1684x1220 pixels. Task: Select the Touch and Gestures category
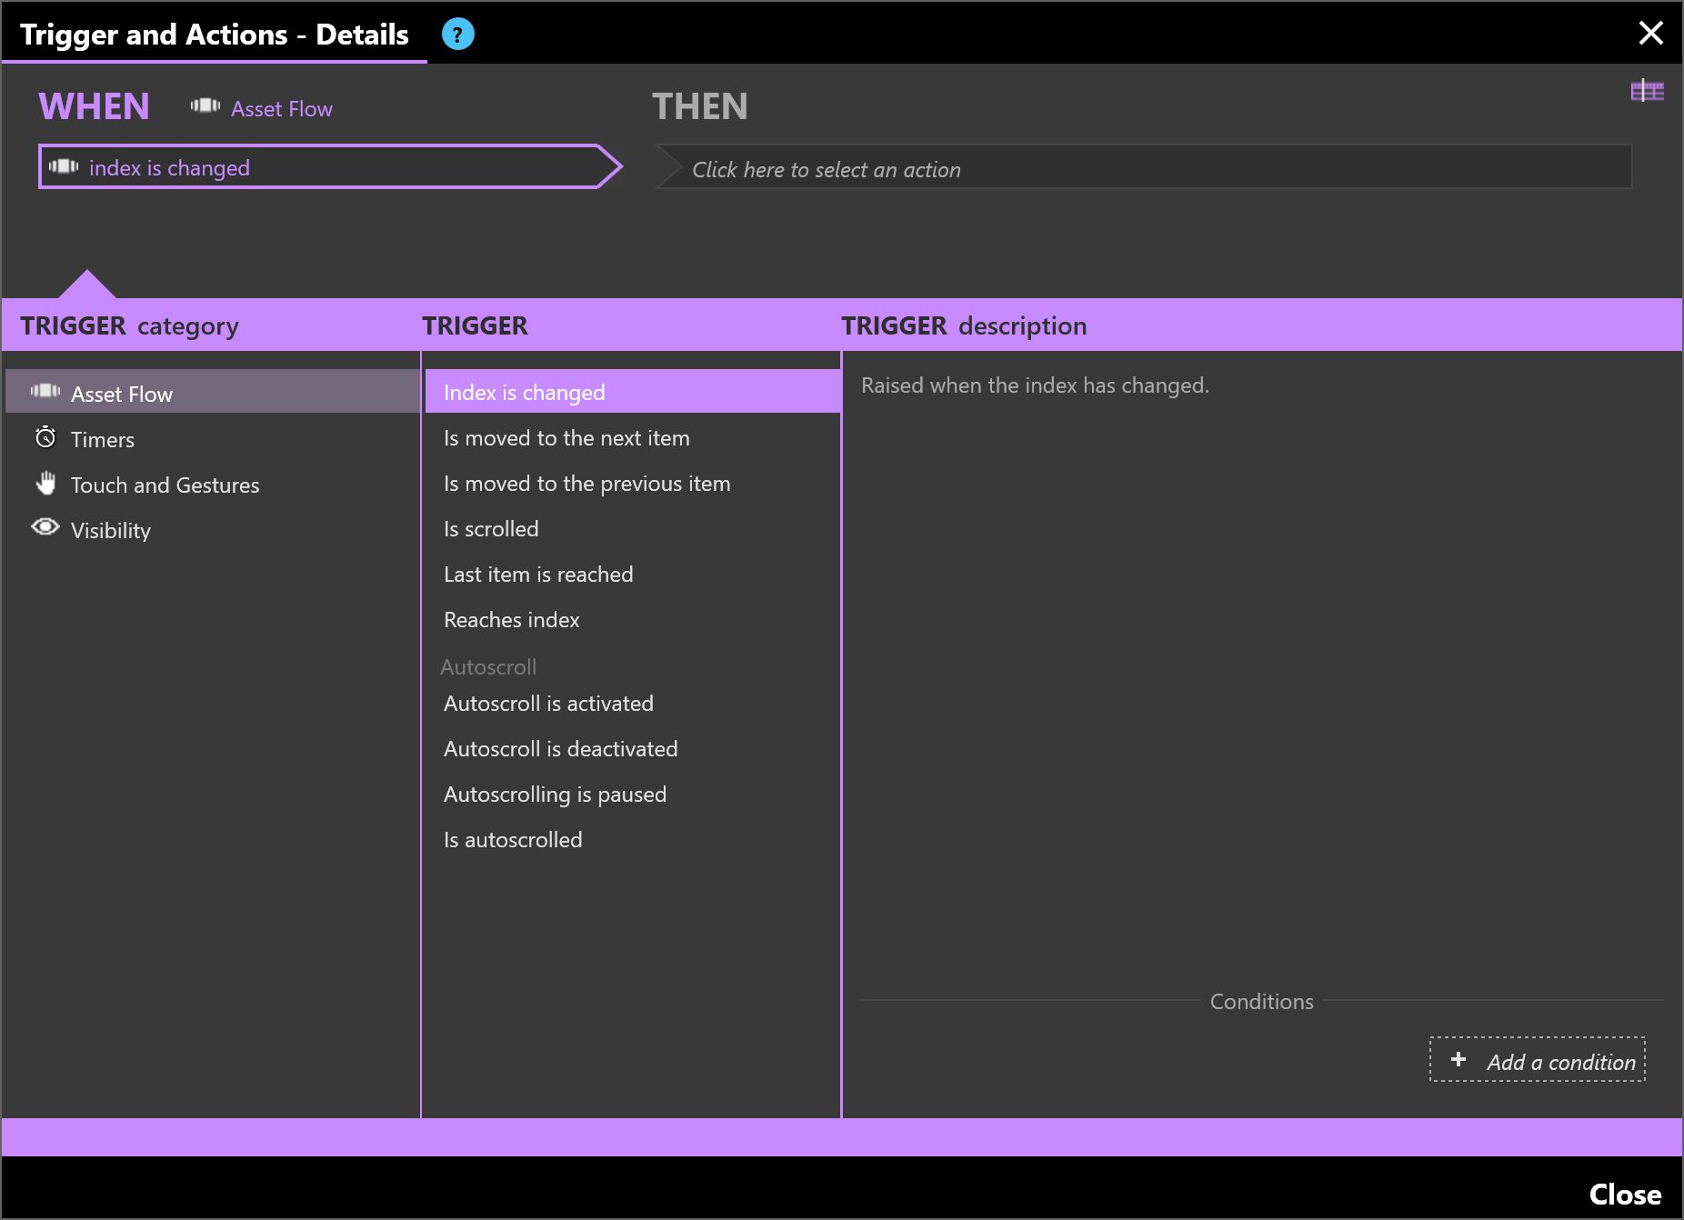[x=165, y=485]
